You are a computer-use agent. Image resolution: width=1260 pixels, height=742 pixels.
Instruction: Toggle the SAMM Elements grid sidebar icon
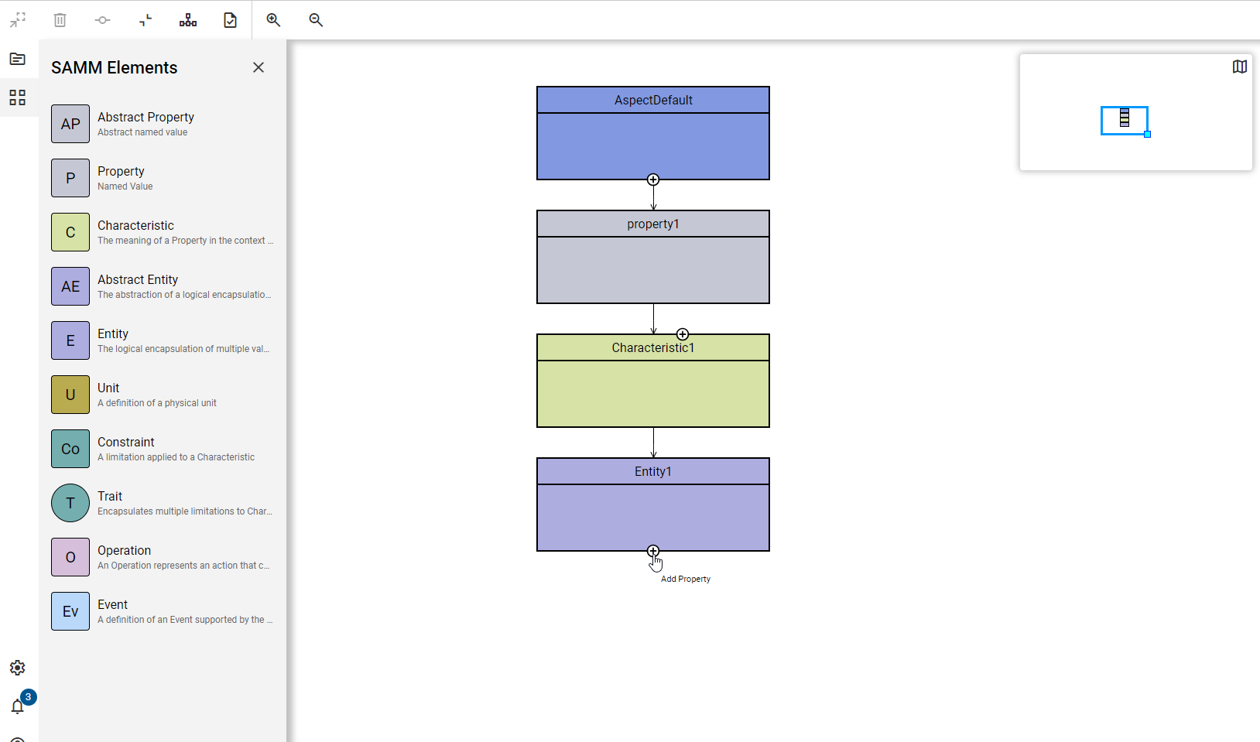coord(18,97)
